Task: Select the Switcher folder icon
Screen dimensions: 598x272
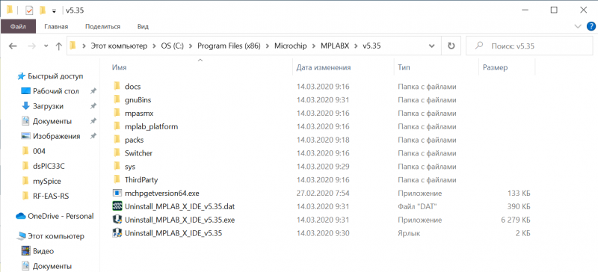Action: (x=117, y=153)
